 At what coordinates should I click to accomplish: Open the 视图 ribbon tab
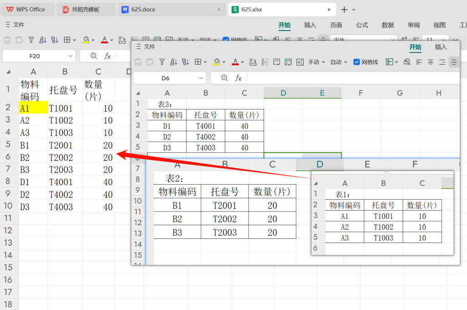[x=440, y=25]
